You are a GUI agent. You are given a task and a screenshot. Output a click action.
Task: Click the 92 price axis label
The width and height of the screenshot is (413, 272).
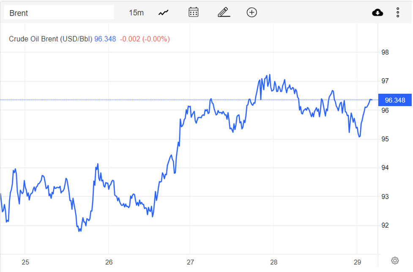click(x=385, y=225)
